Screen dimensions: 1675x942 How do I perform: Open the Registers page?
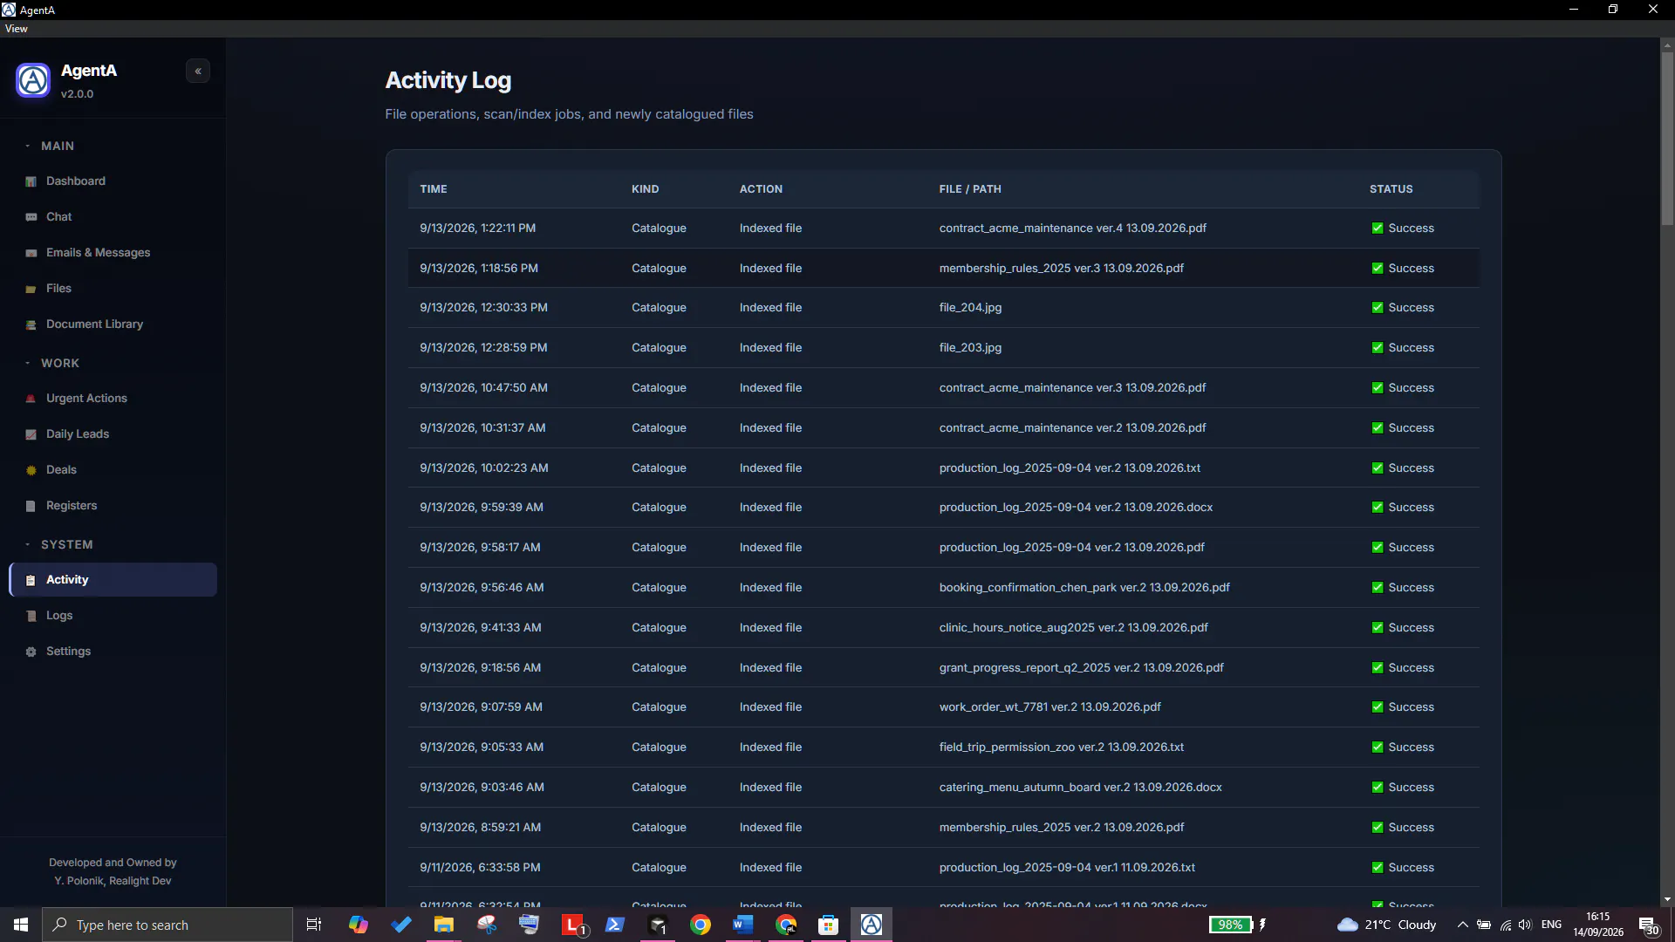[x=113, y=505]
